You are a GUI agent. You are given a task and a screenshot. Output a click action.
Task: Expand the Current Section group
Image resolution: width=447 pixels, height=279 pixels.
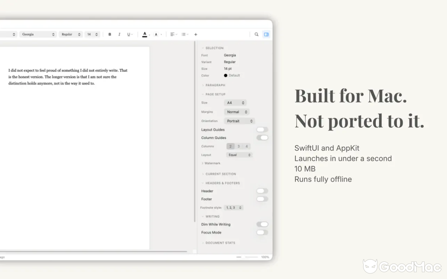219,174
